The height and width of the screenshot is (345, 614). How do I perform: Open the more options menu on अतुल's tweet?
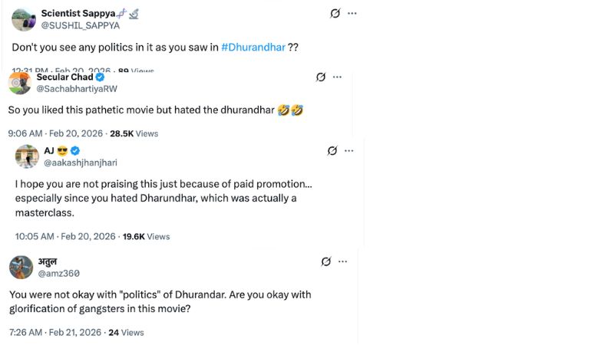pyautogui.click(x=345, y=261)
